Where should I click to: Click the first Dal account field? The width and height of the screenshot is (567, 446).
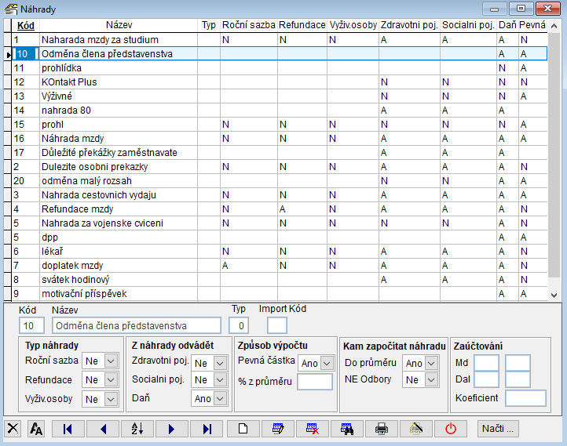pyautogui.click(x=487, y=379)
